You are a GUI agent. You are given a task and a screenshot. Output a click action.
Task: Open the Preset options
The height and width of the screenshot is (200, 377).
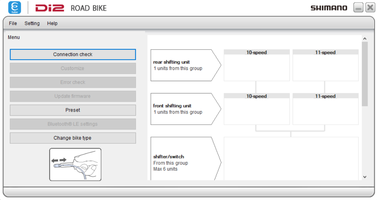click(73, 110)
